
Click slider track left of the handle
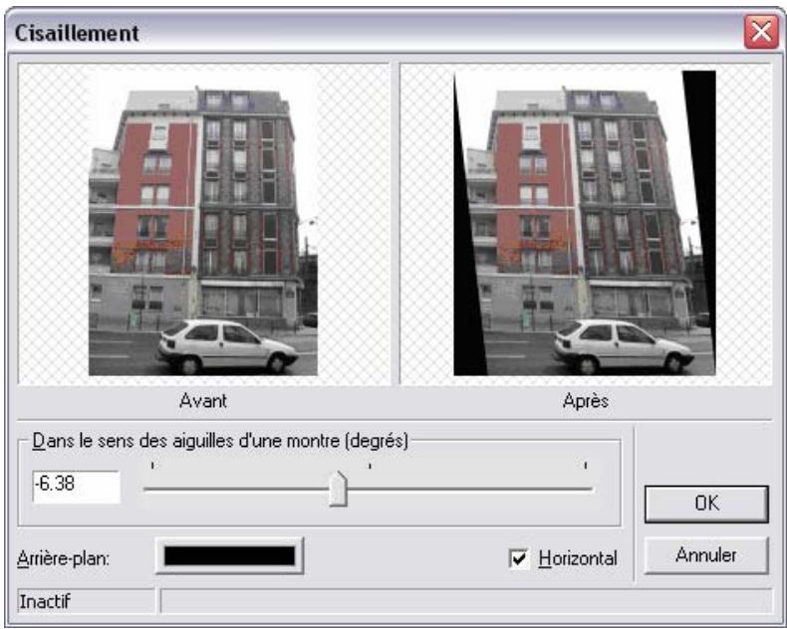[239, 489]
